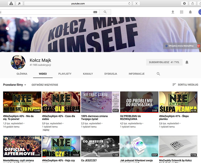Screen dimensions: 201x163
Task: Click 41 985 subskrypcji subscriber count
Action: coord(40,65)
